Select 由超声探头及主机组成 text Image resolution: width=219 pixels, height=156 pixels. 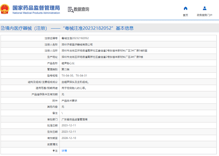(x=75, y=82)
